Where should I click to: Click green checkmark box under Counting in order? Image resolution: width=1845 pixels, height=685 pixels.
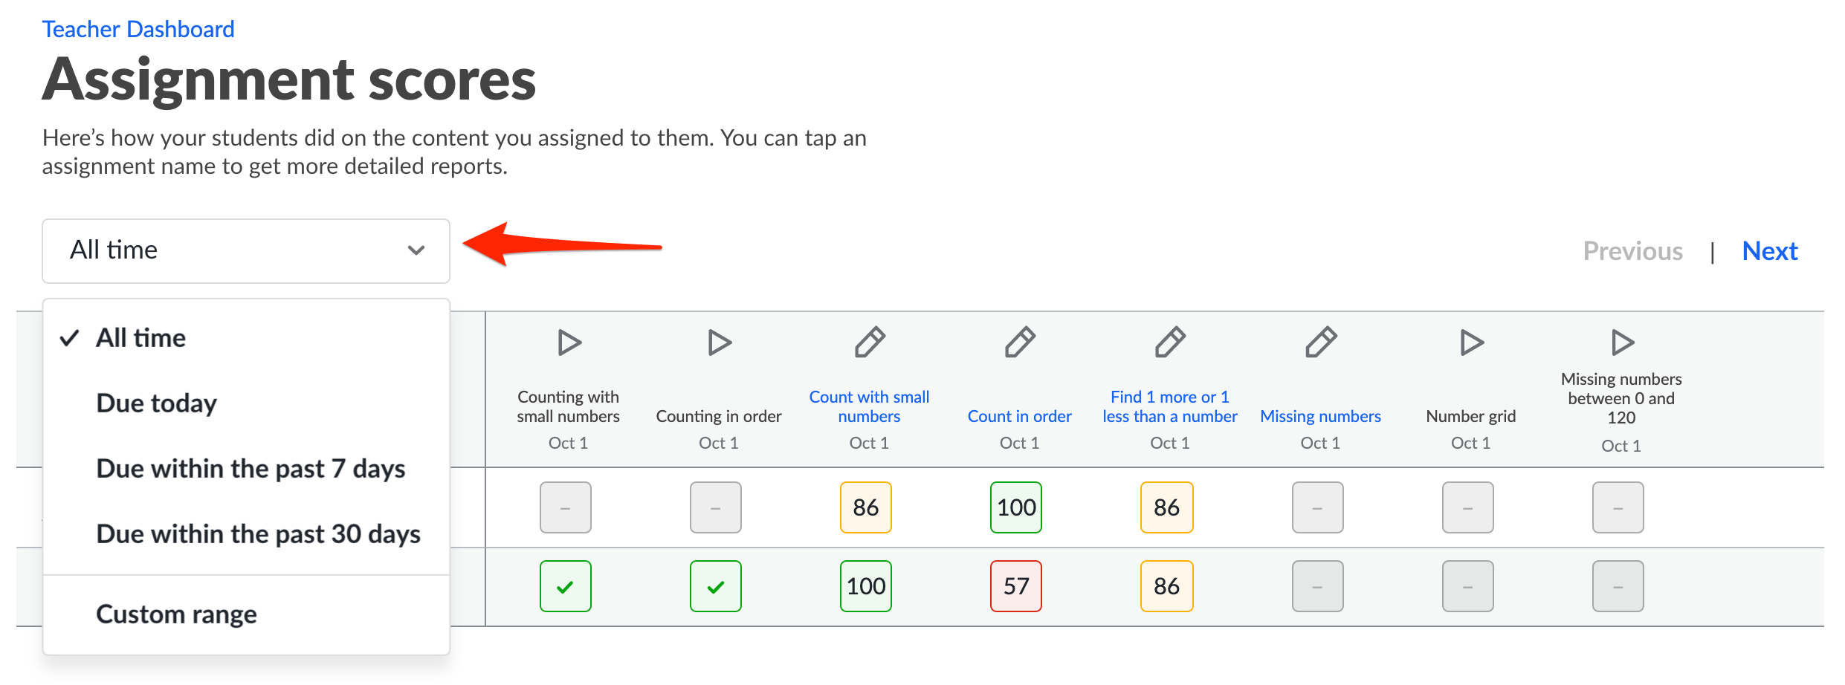[716, 586]
